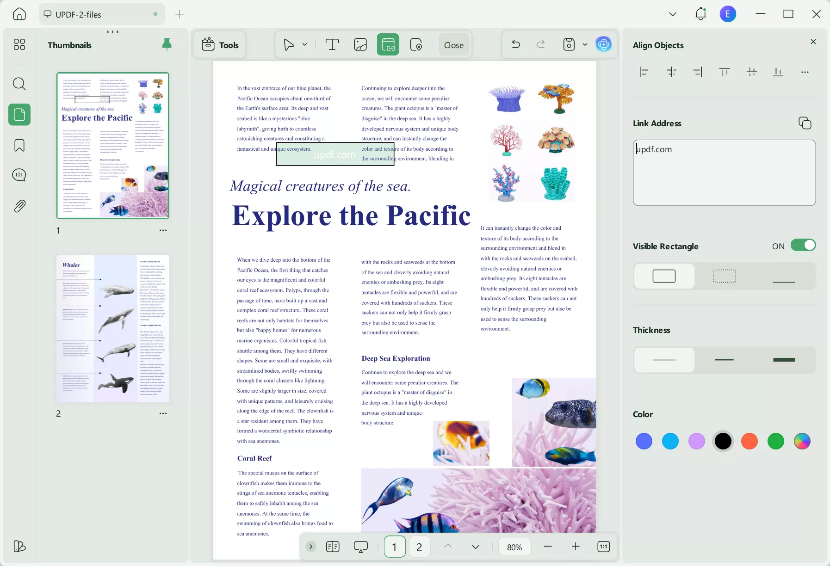Viewport: 830px width, 566px height.
Task: Open the Tools menu
Action: (219, 44)
